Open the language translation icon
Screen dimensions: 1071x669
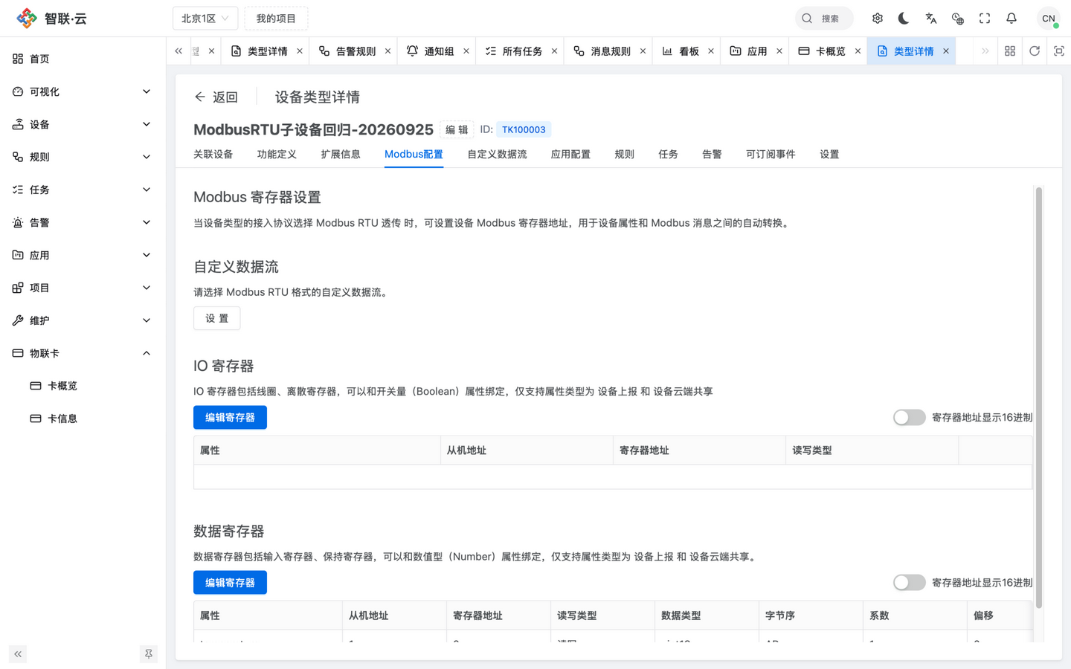tap(931, 19)
